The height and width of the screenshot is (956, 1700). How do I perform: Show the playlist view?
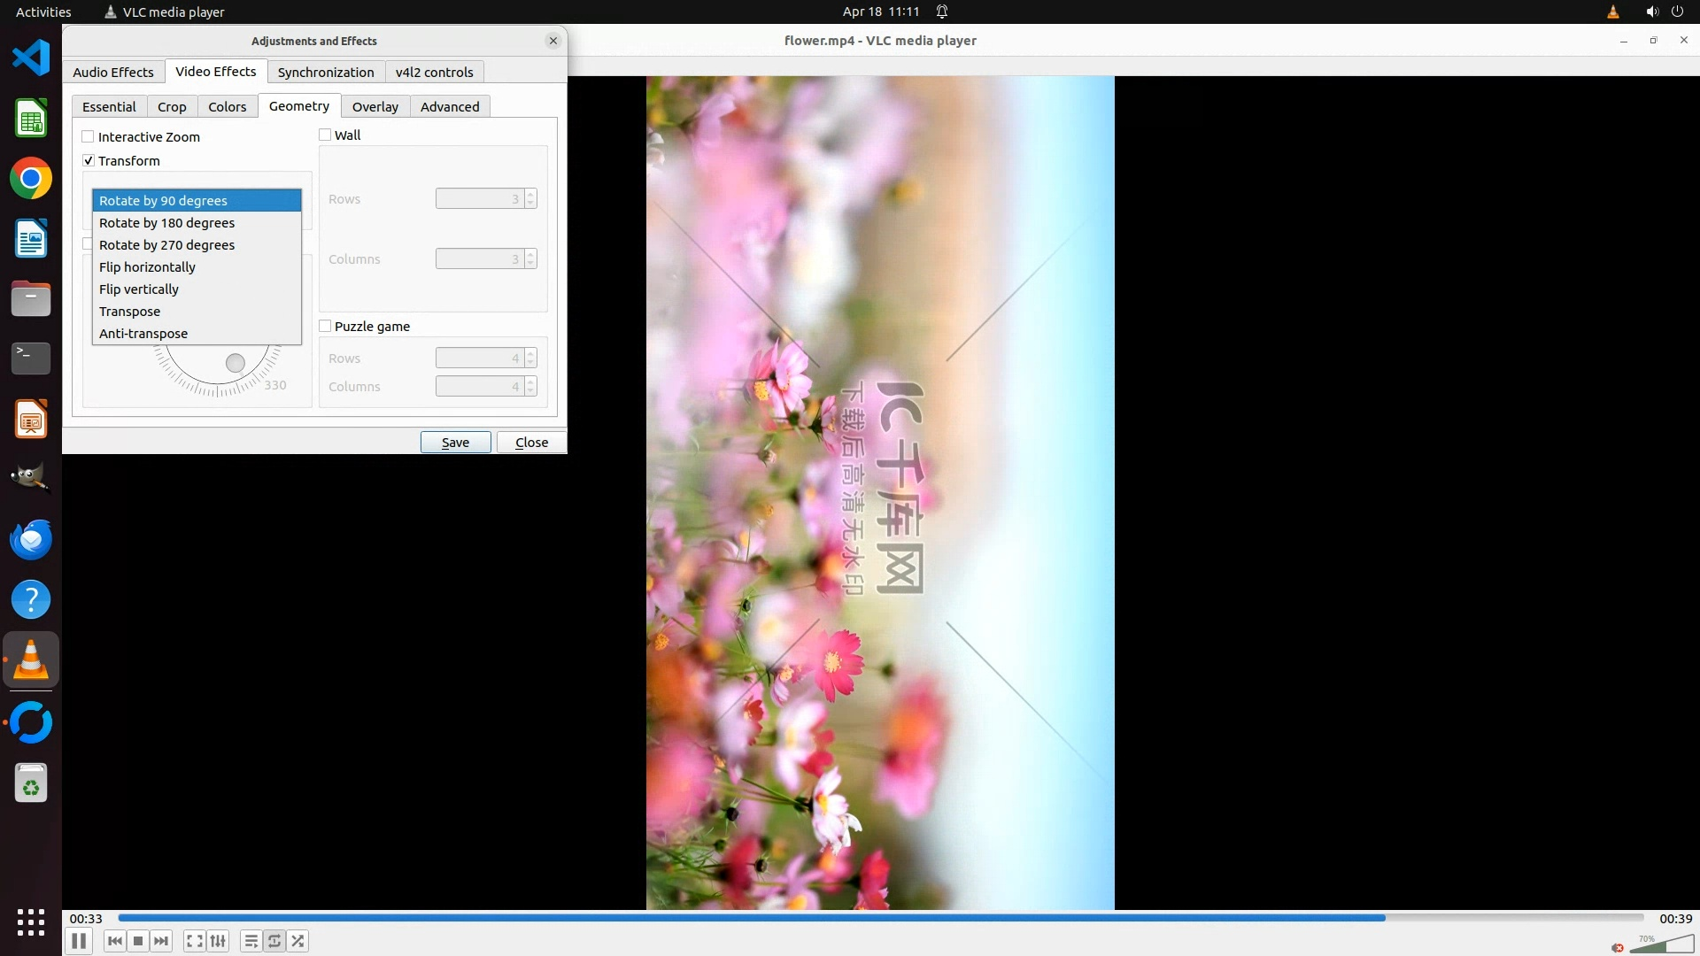click(251, 941)
